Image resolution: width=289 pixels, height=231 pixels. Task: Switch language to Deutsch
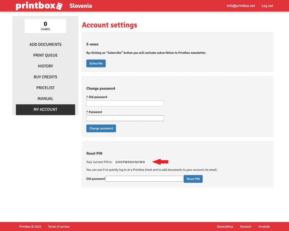coord(246,226)
